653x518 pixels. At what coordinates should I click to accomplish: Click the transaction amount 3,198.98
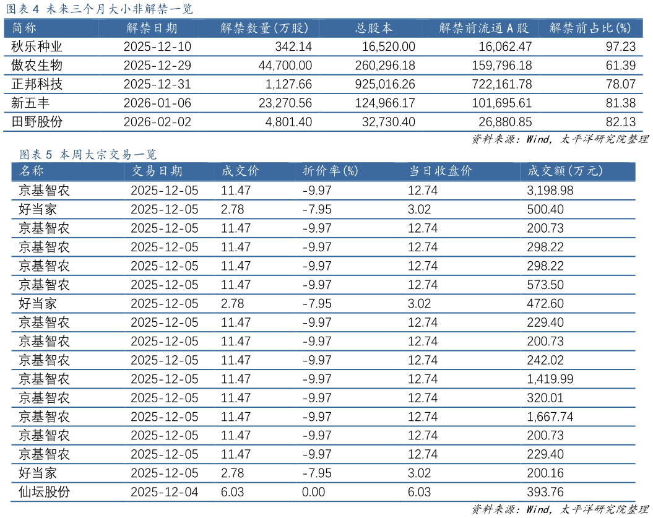click(550, 190)
